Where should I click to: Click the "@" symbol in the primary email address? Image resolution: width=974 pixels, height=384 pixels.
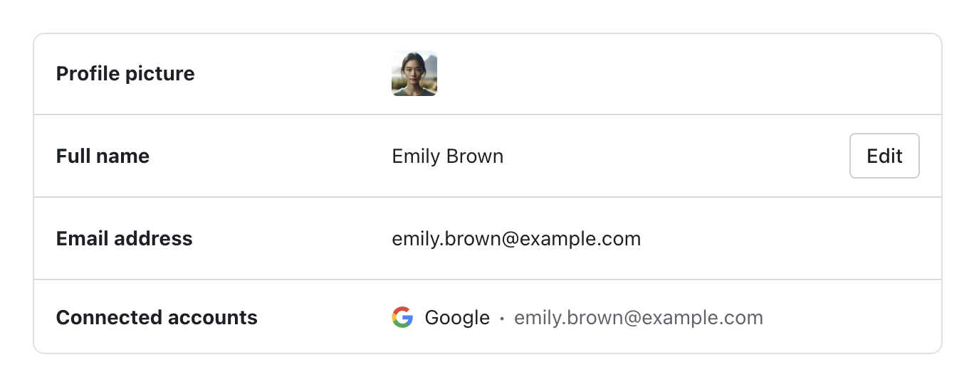tap(509, 239)
